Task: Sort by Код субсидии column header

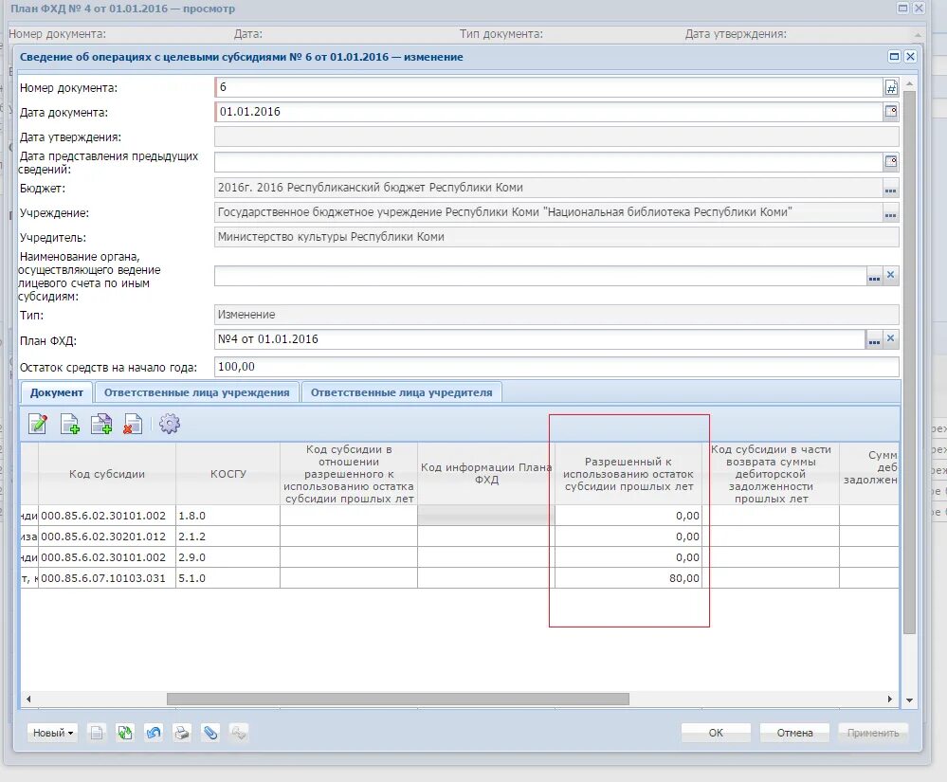Action: click(x=107, y=474)
